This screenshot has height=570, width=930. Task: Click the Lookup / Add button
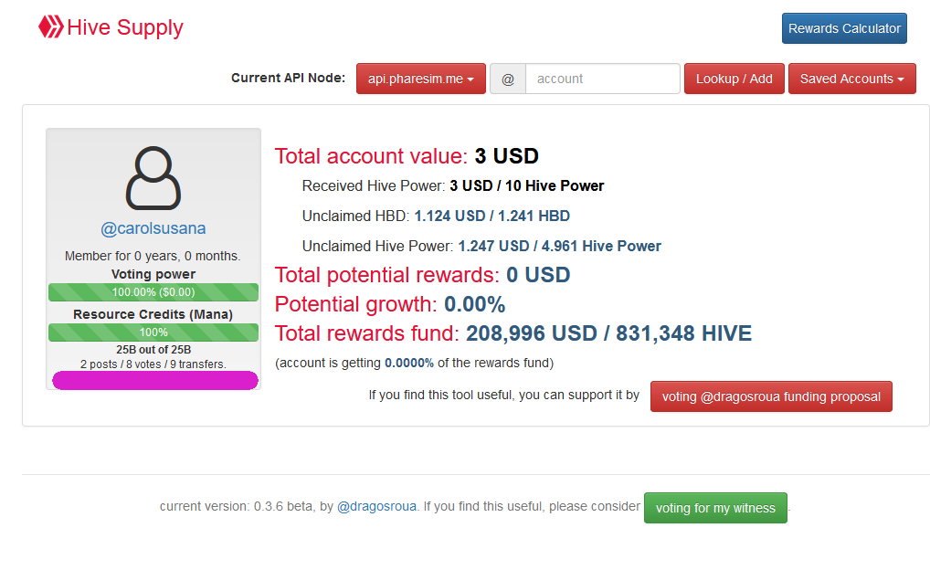pyautogui.click(x=734, y=79)
